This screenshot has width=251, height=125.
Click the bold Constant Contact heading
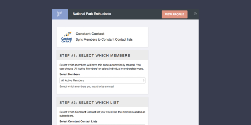point(90,34)
